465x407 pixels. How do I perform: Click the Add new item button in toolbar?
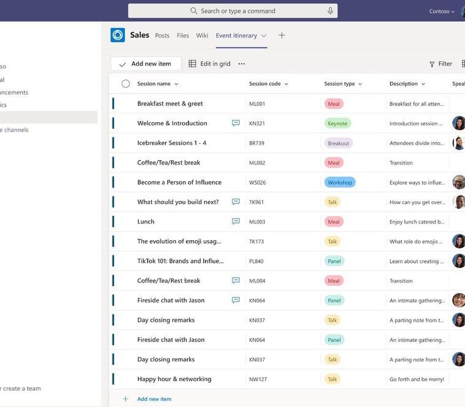146,64
